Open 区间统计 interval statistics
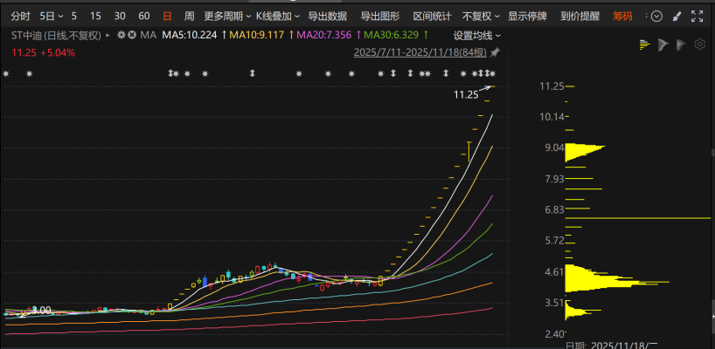 click(x=432, y=16)
